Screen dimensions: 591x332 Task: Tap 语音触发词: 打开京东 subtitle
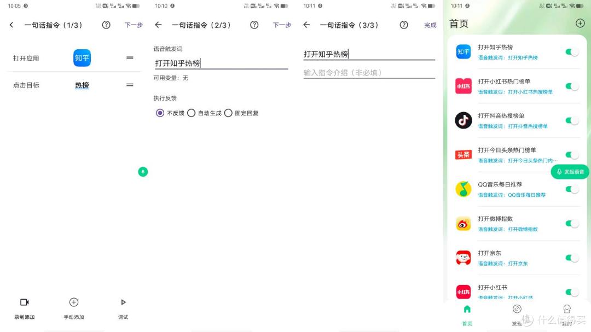pyautogui.click(x=503, y=264)
